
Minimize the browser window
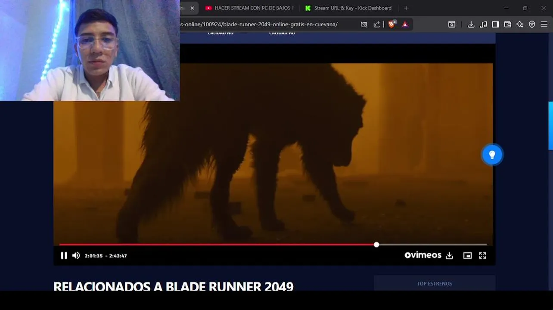506,8
